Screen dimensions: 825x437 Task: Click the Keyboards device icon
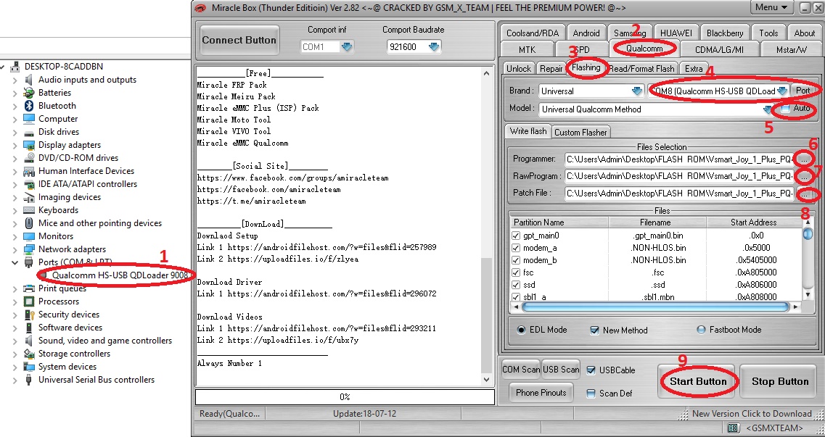coord(29,210)
